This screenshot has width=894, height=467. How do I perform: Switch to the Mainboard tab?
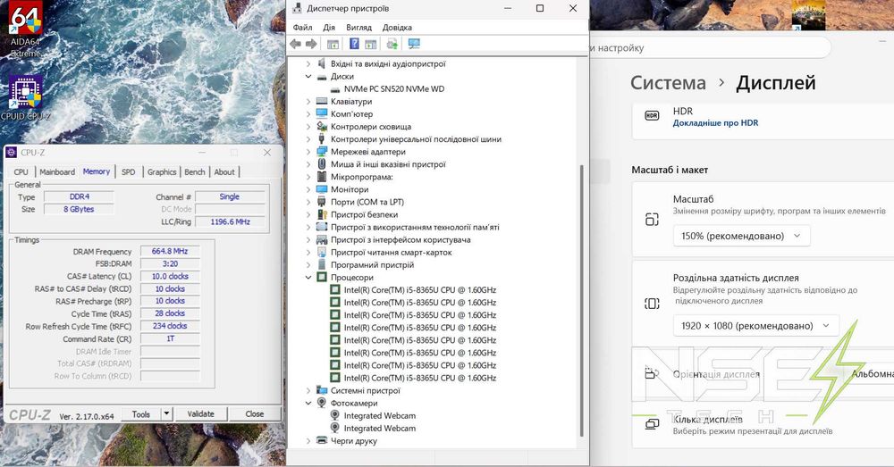[57, 172]
